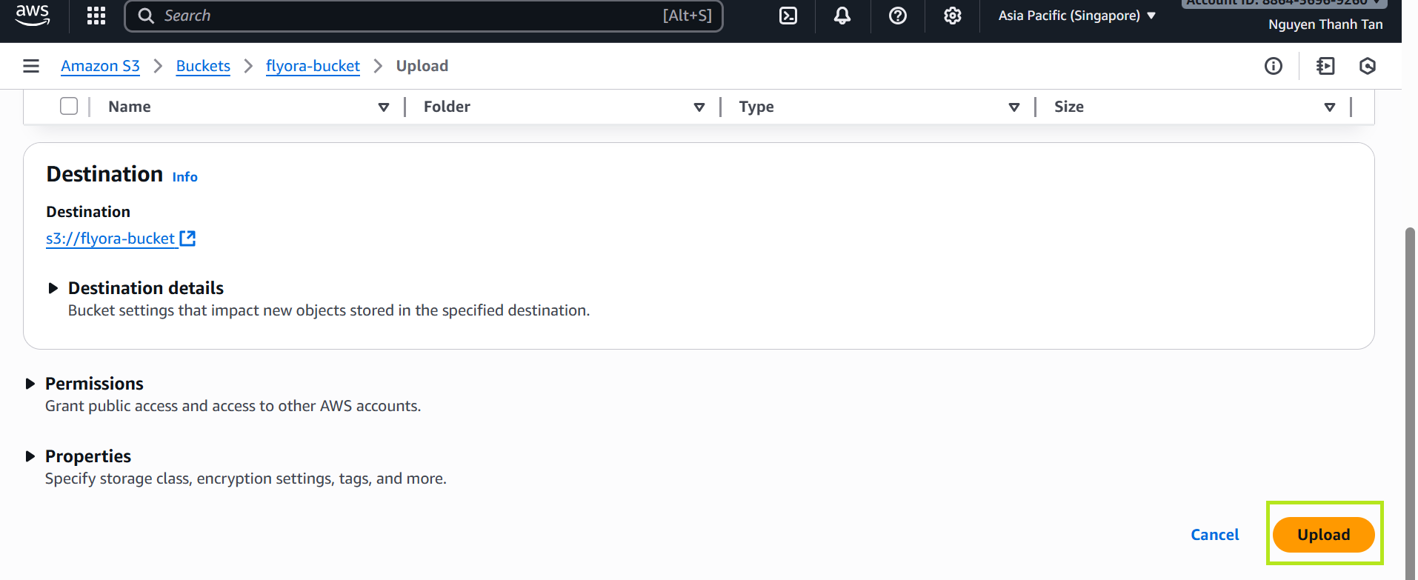Open the settings gear menu

point(952,16)
